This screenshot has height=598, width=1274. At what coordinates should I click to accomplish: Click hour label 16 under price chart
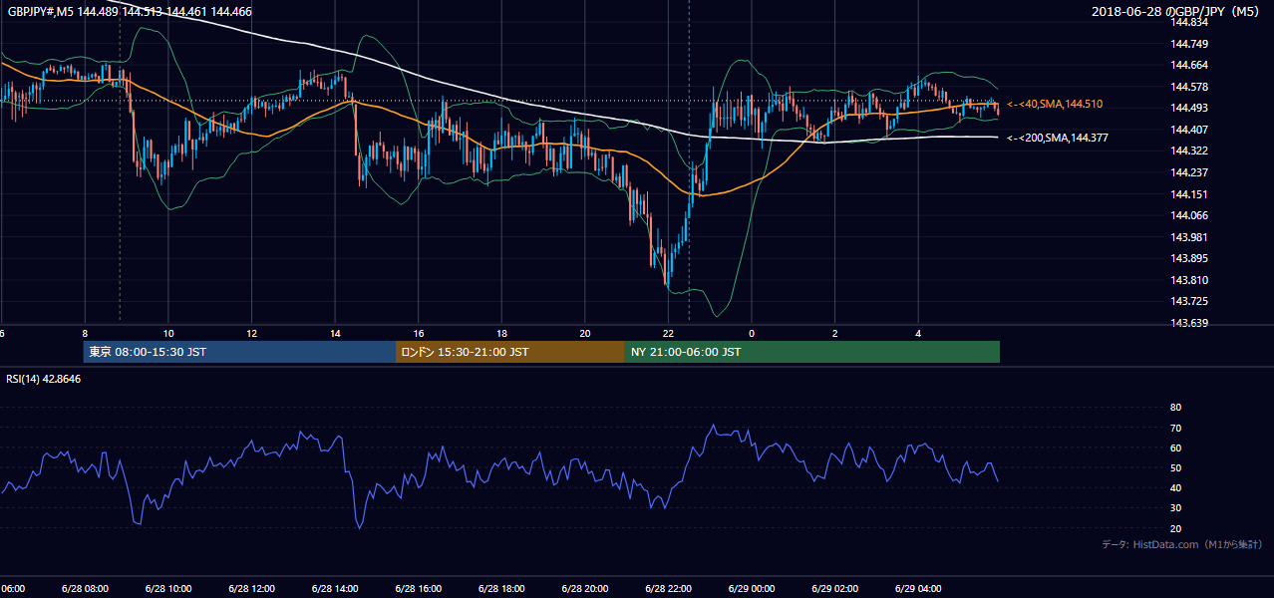click(419, 334)
